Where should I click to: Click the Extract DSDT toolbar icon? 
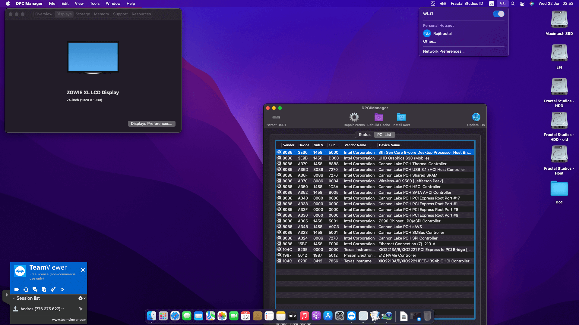276,117
